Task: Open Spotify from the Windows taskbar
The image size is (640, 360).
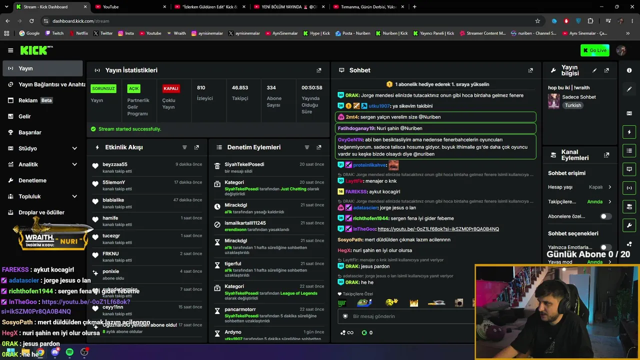Action: tap(69, 352)
